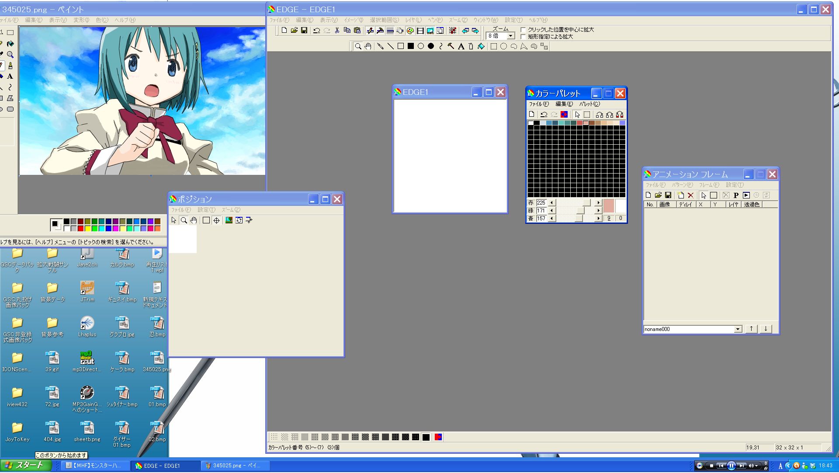Select the lasso selection tool in EDGE
Image resolution: width=839 pixels, height=473 pixels.
point(513,46)
